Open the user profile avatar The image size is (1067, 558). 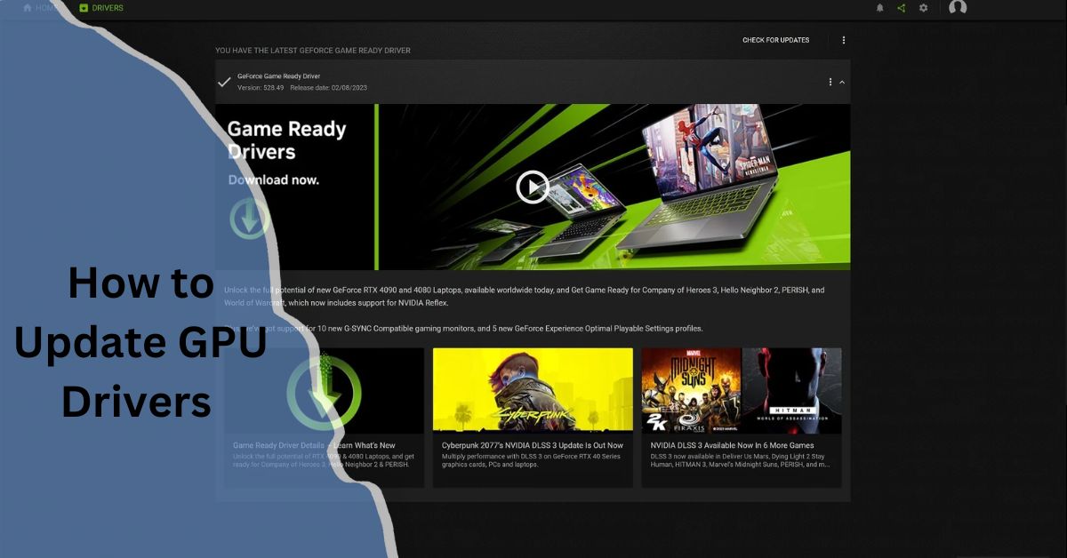click(958, 8)
